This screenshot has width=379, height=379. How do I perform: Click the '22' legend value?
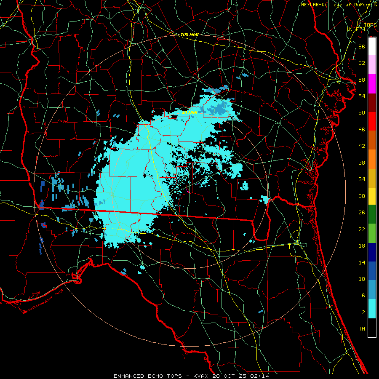pyautogui.click(x=362, y=229)
